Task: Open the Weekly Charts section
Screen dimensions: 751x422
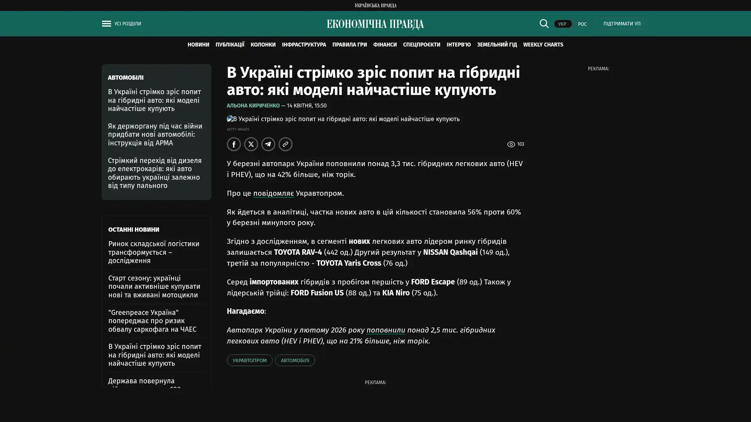Action: click(x=543, y=45)
